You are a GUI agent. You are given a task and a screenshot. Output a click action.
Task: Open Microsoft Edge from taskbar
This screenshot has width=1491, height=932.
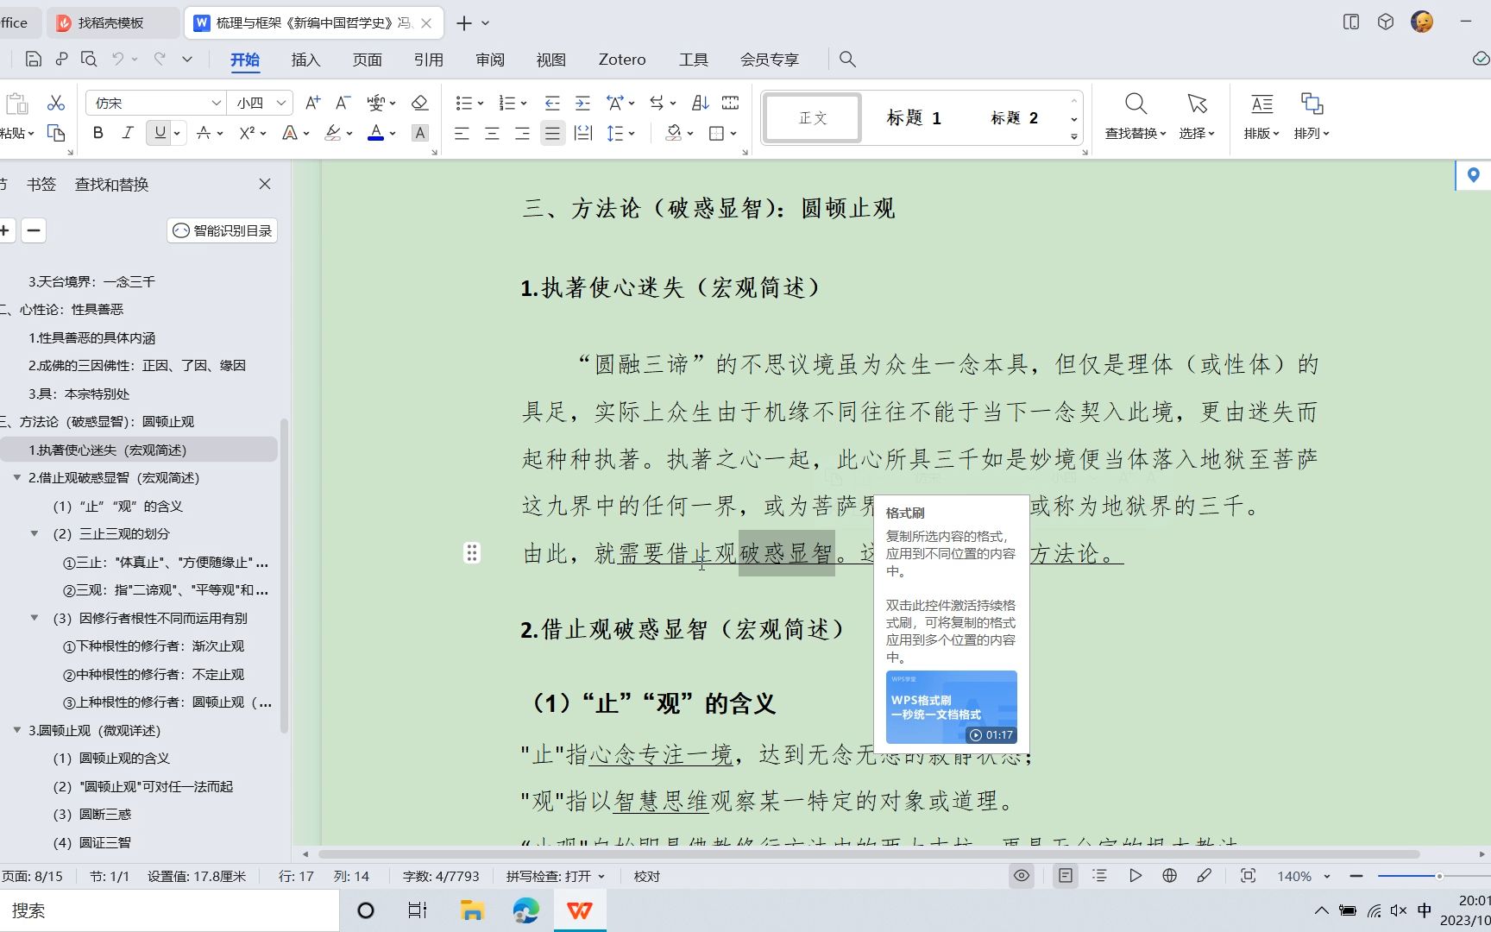point(525,910)
